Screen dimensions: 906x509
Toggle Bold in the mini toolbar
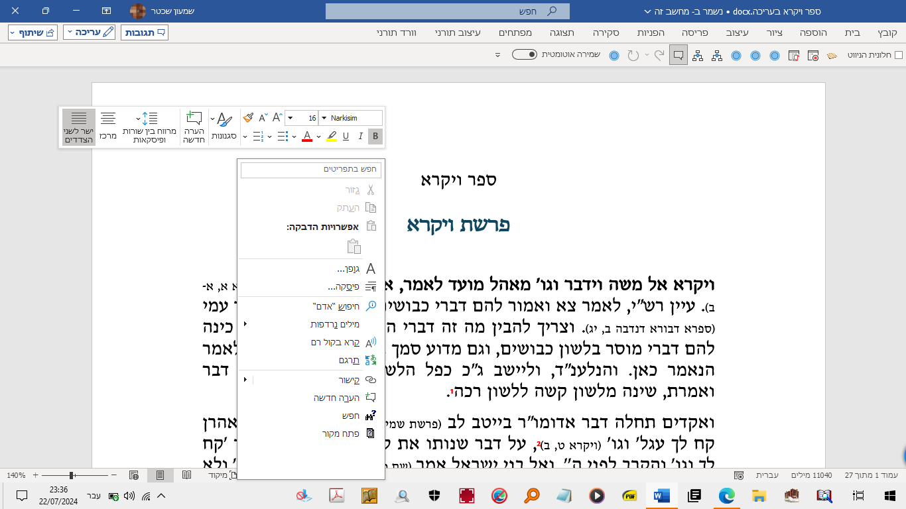coord(375,137)
